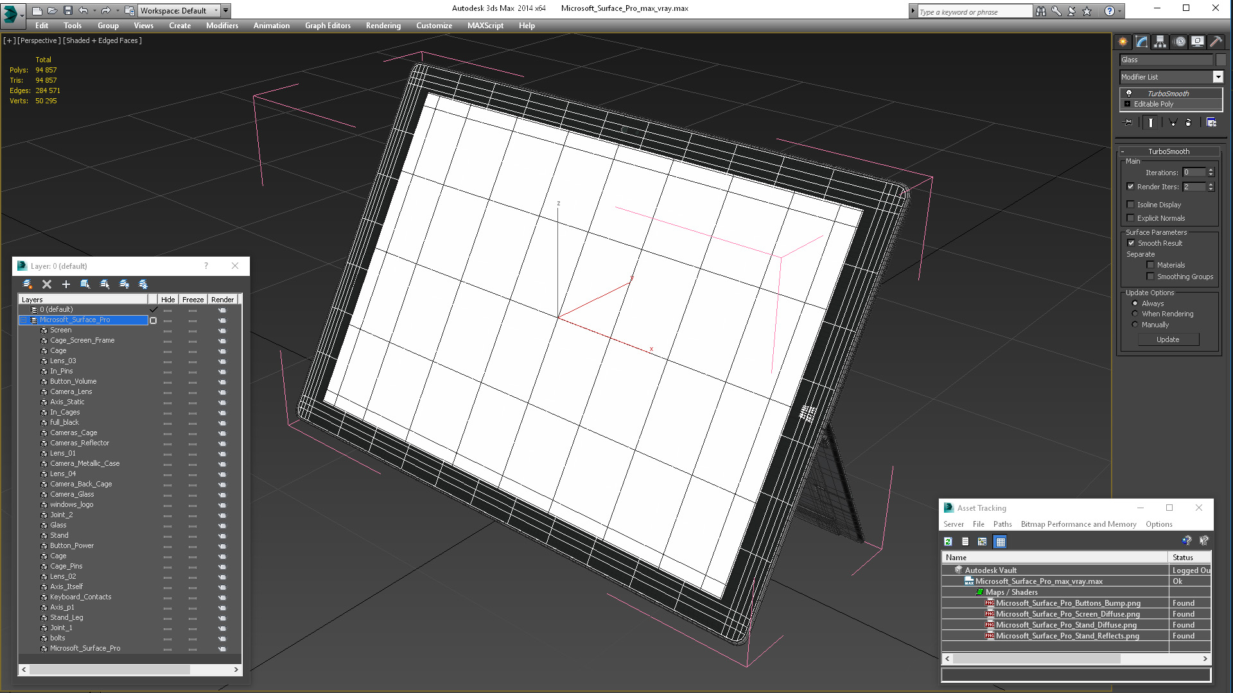Screen dimensions: 1233x693
Task: Click Create New Layer icon
Action: [28, 284]
